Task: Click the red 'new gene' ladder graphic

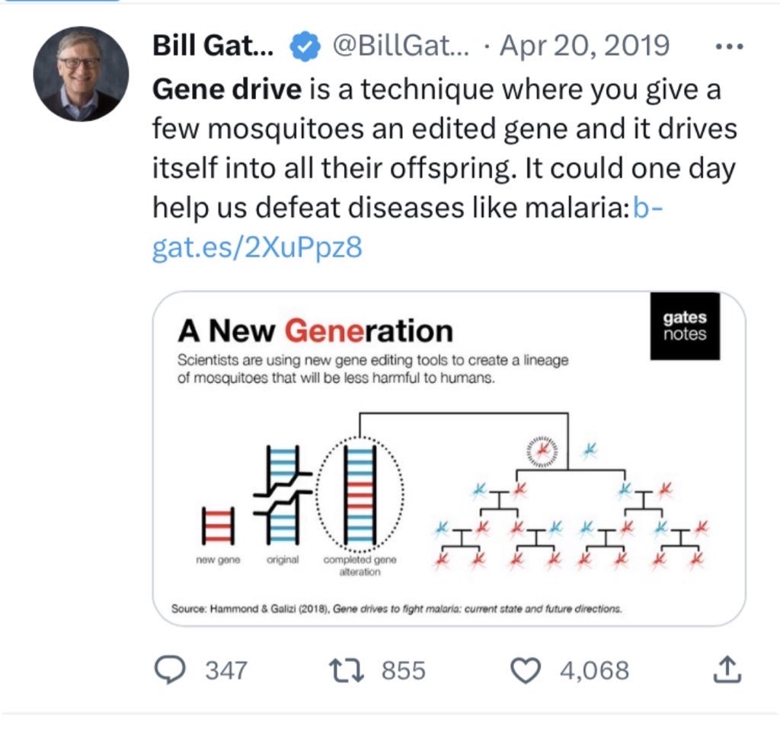Action: (217, 525)
